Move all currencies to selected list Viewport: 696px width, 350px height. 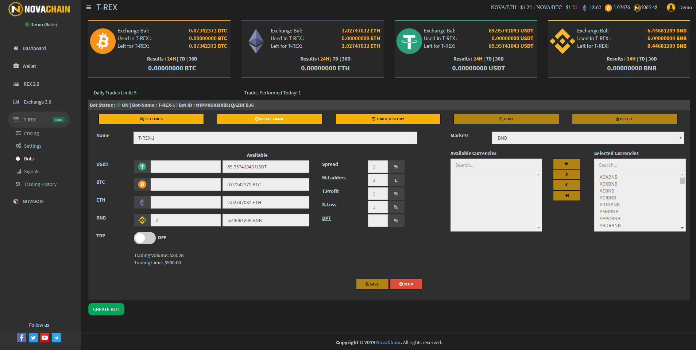[x=567, y=164]
